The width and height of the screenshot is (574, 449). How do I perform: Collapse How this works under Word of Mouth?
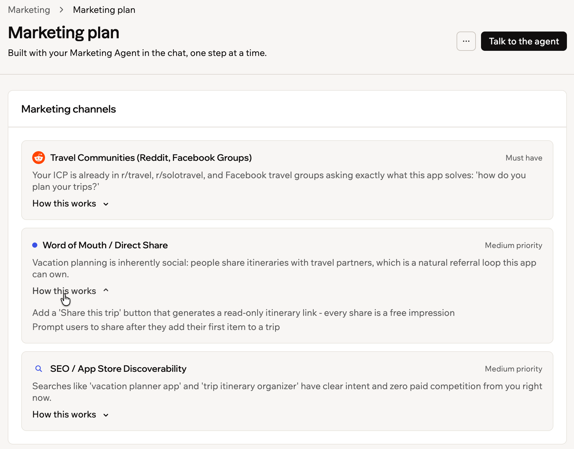tap(71, 291)
